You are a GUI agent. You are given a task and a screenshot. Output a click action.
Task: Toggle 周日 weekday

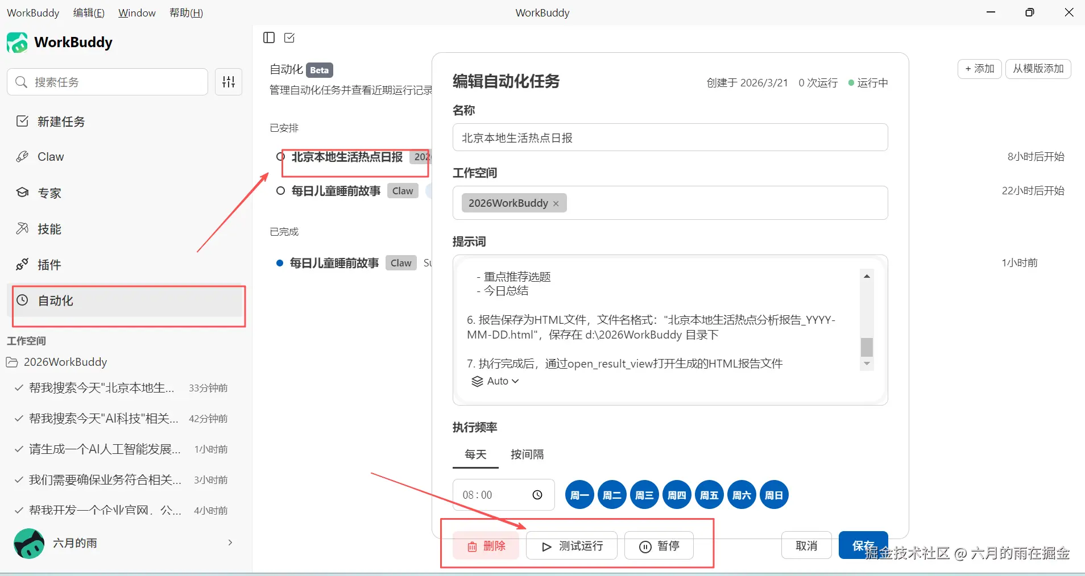(x=774, y=495)
